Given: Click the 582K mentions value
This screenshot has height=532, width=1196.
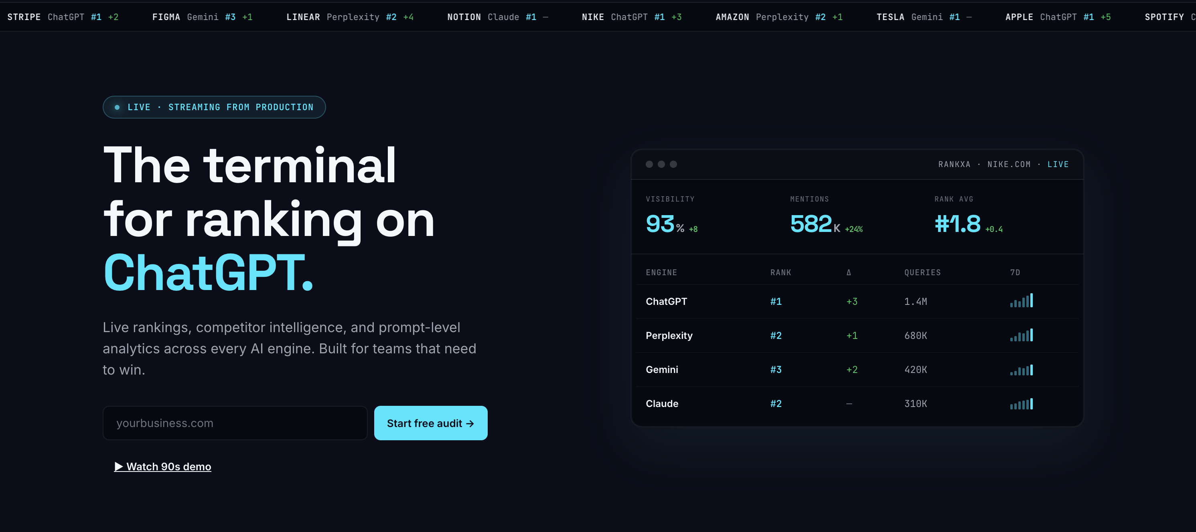Looking at the screenshot, I should (815, 224).
